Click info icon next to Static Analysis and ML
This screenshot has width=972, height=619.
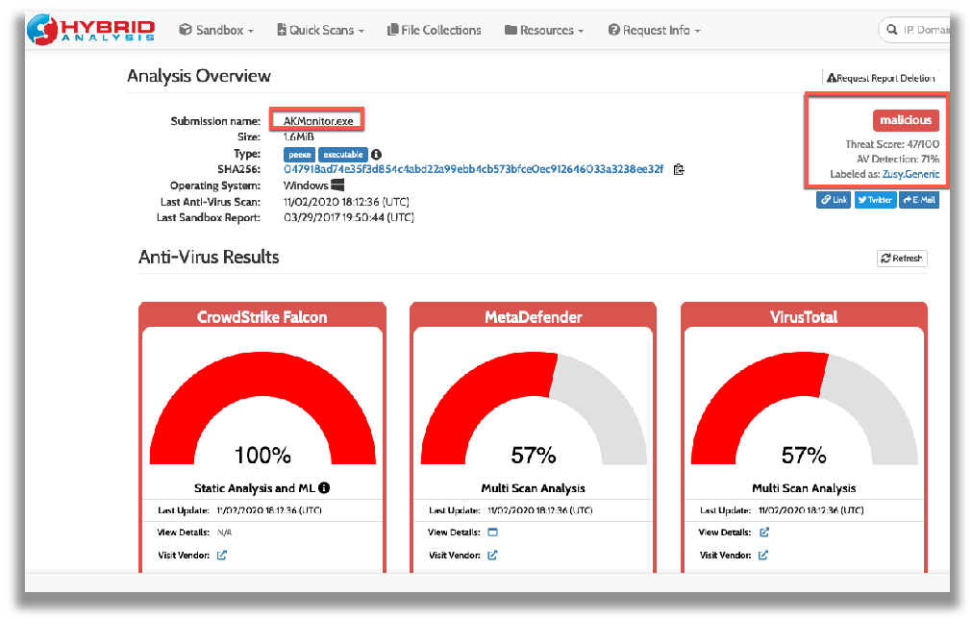tap(324, 488)
